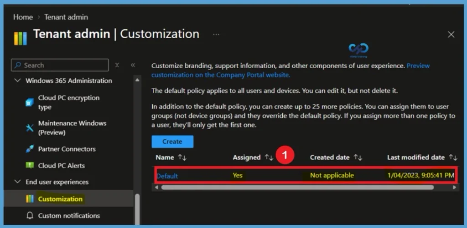The height and width of the screenshot is (228, 467).
Task: Click the Cloud PC Alerts icon
Action: [x=30, y=166]
